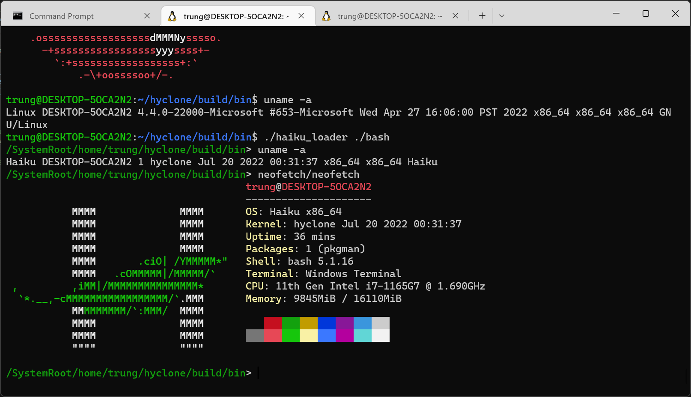Click the 'Packages: 1 (pkgman)' line
Image resolution: width=691 pixels, height=397 pixels.
[x=306, y=249]
